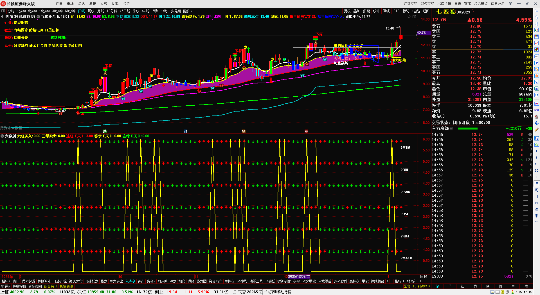540x295 pixels.
Task: Click the 返回 button
Action: (x=426, y=11)
